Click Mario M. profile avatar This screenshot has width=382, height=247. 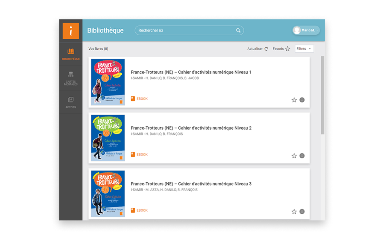click(297, 30)
